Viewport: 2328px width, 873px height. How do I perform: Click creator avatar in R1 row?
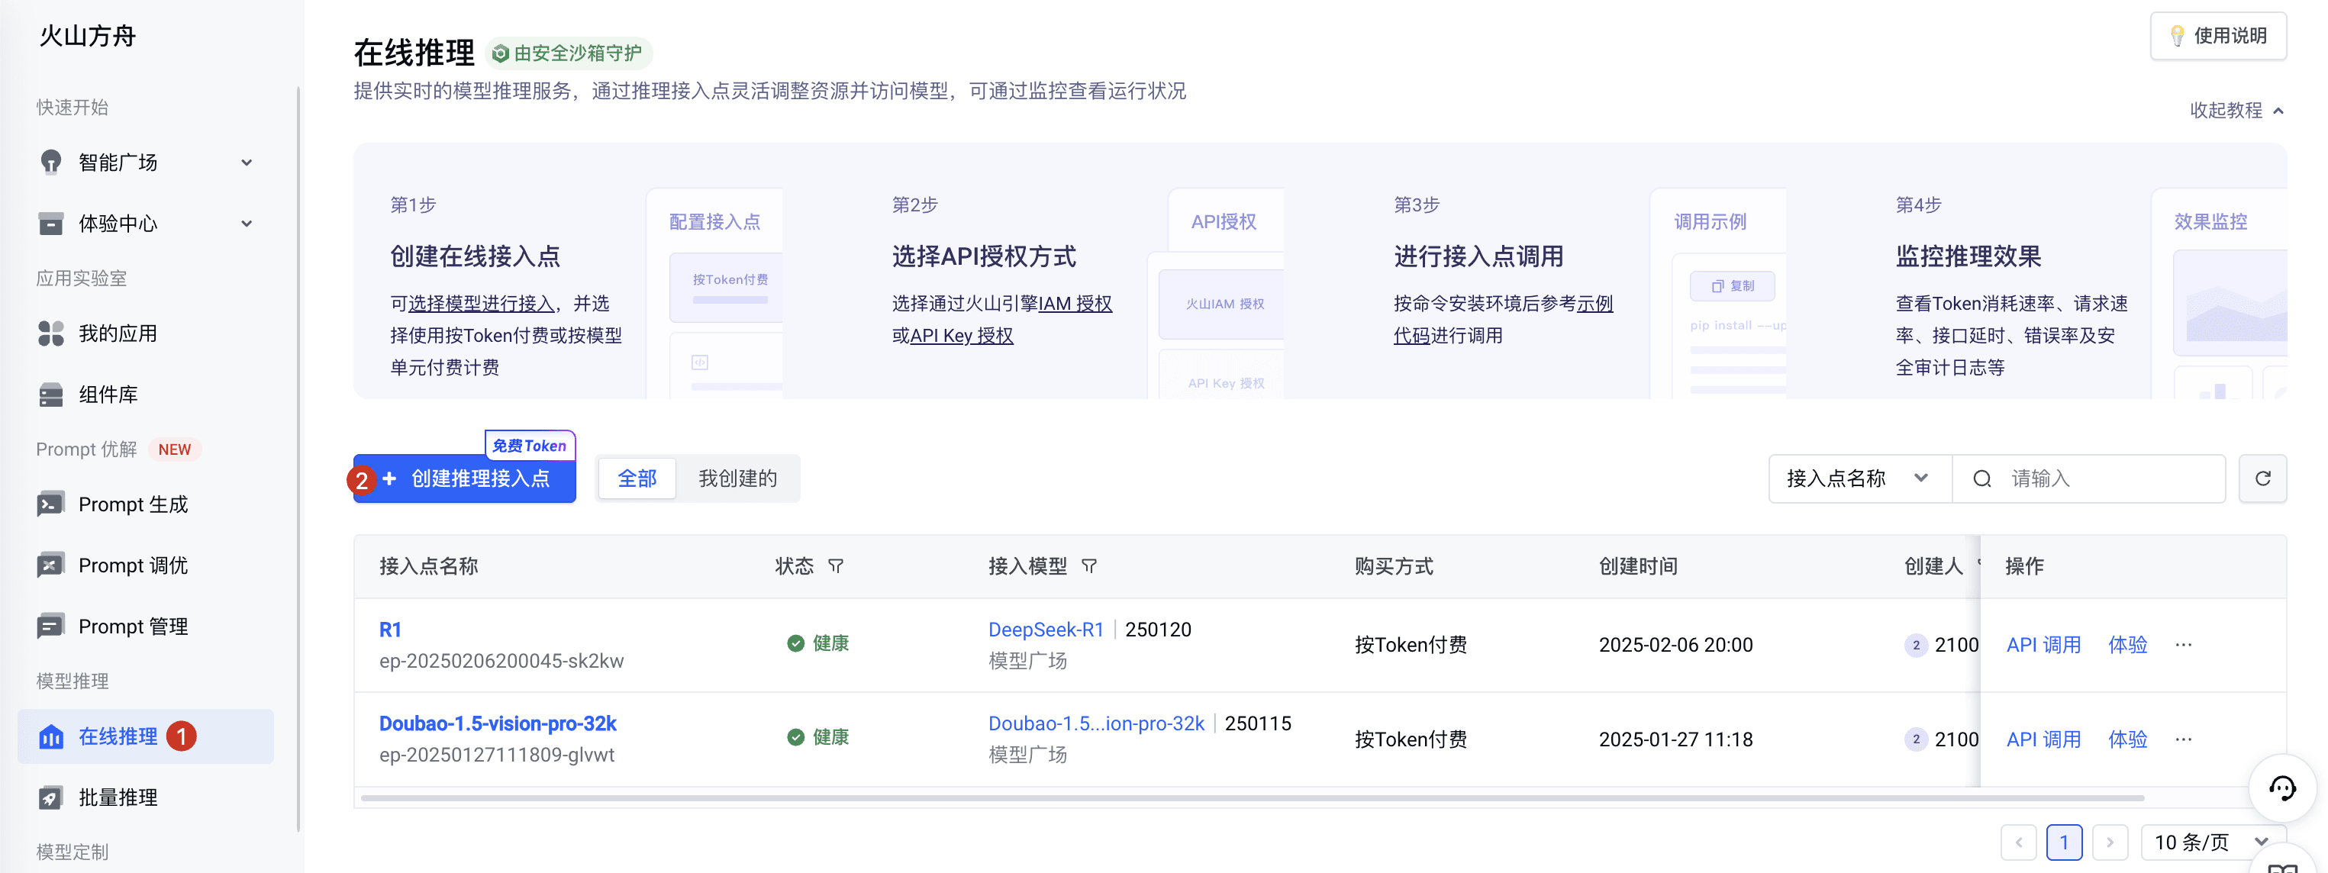[1915, 646]
